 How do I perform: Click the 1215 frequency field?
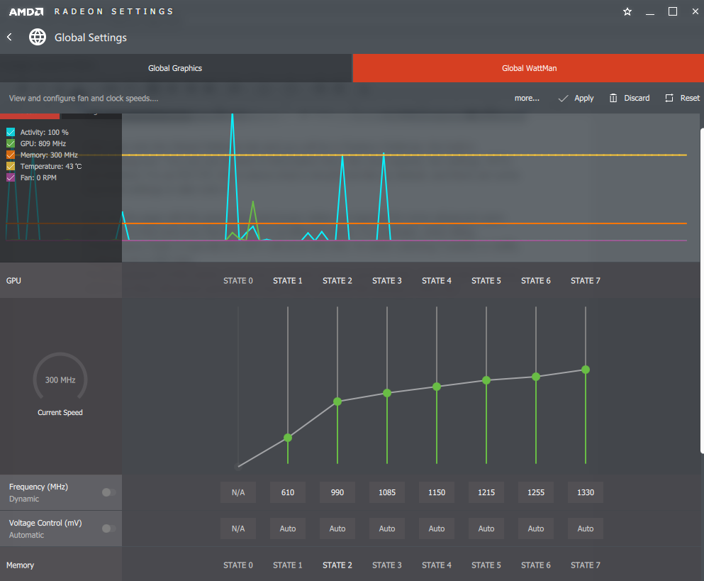pyautogui.click(x=486, y=492)
